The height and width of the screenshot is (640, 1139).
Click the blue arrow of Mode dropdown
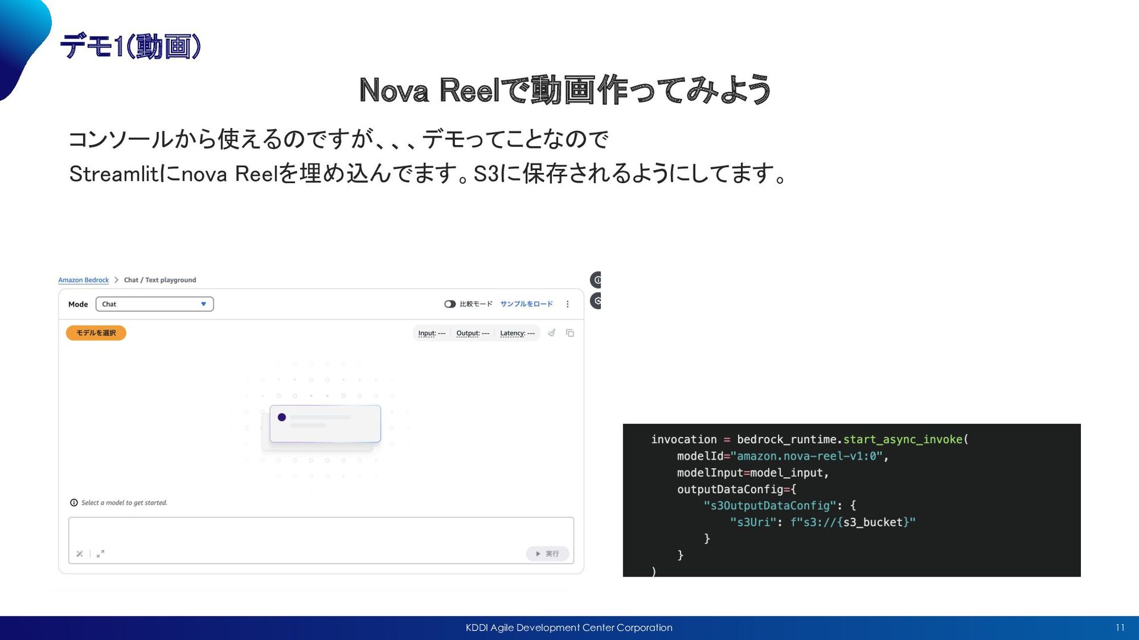(203, 304)
